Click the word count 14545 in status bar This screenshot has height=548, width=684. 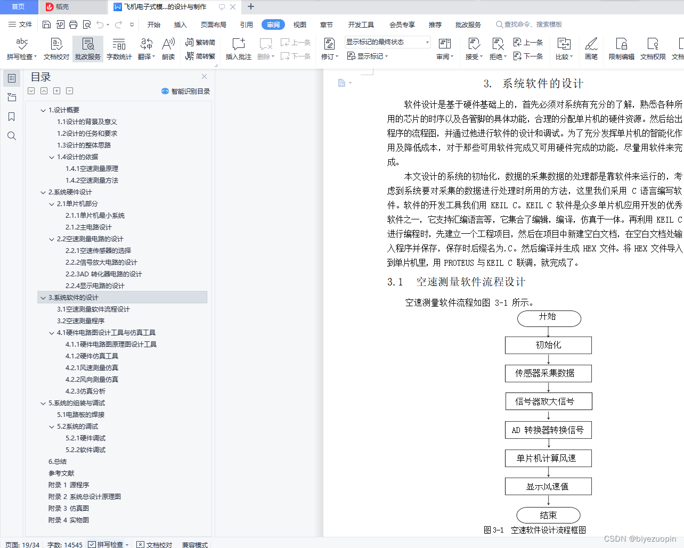(65, 544)
